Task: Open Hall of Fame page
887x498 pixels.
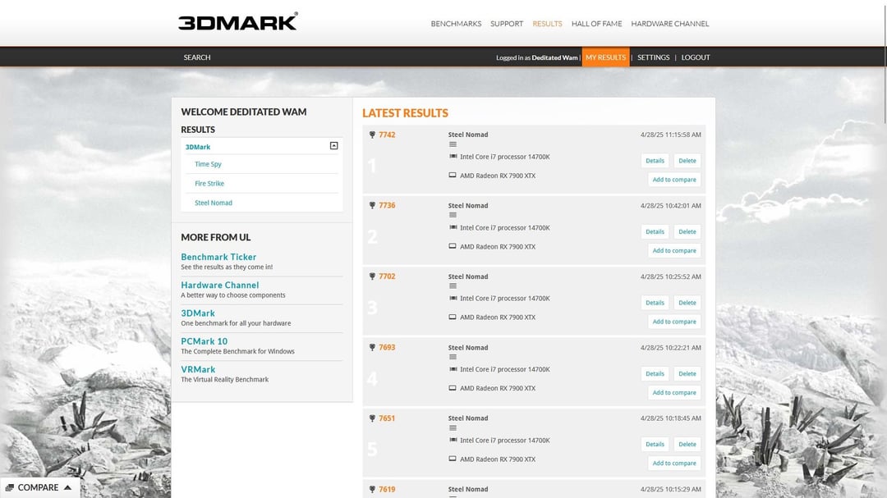Action: 596,24
